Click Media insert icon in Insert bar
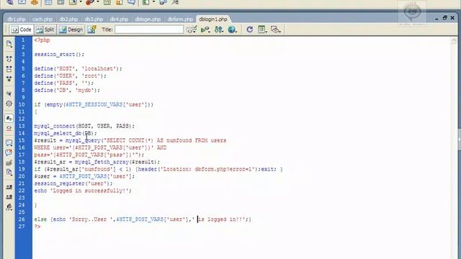The width and height of the screenshot is (461, 259). click(90, 2)
